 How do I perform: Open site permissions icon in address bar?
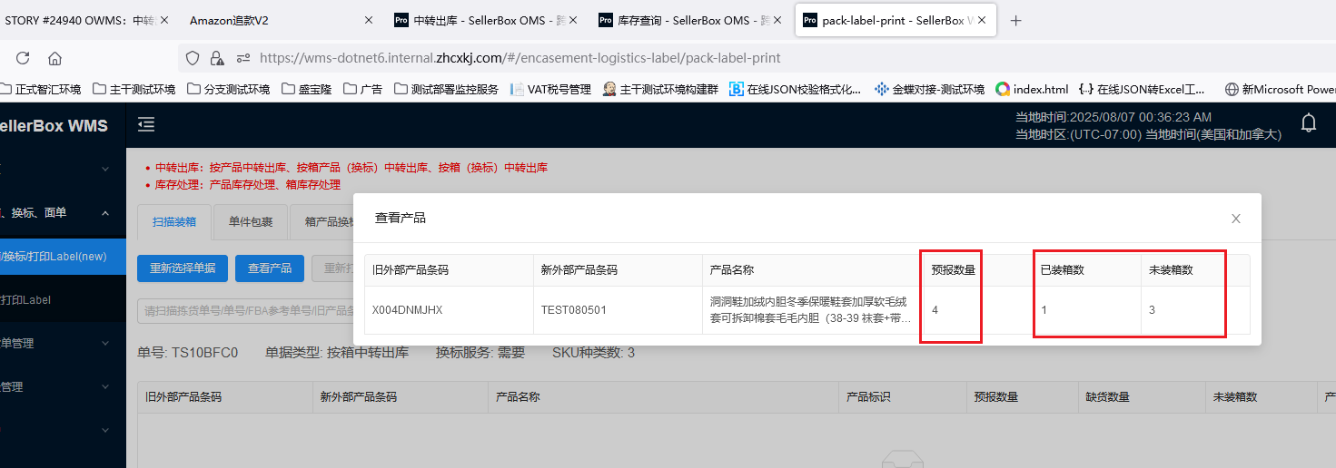242,58
